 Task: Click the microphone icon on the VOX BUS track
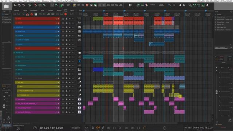[x=80, y=82]
